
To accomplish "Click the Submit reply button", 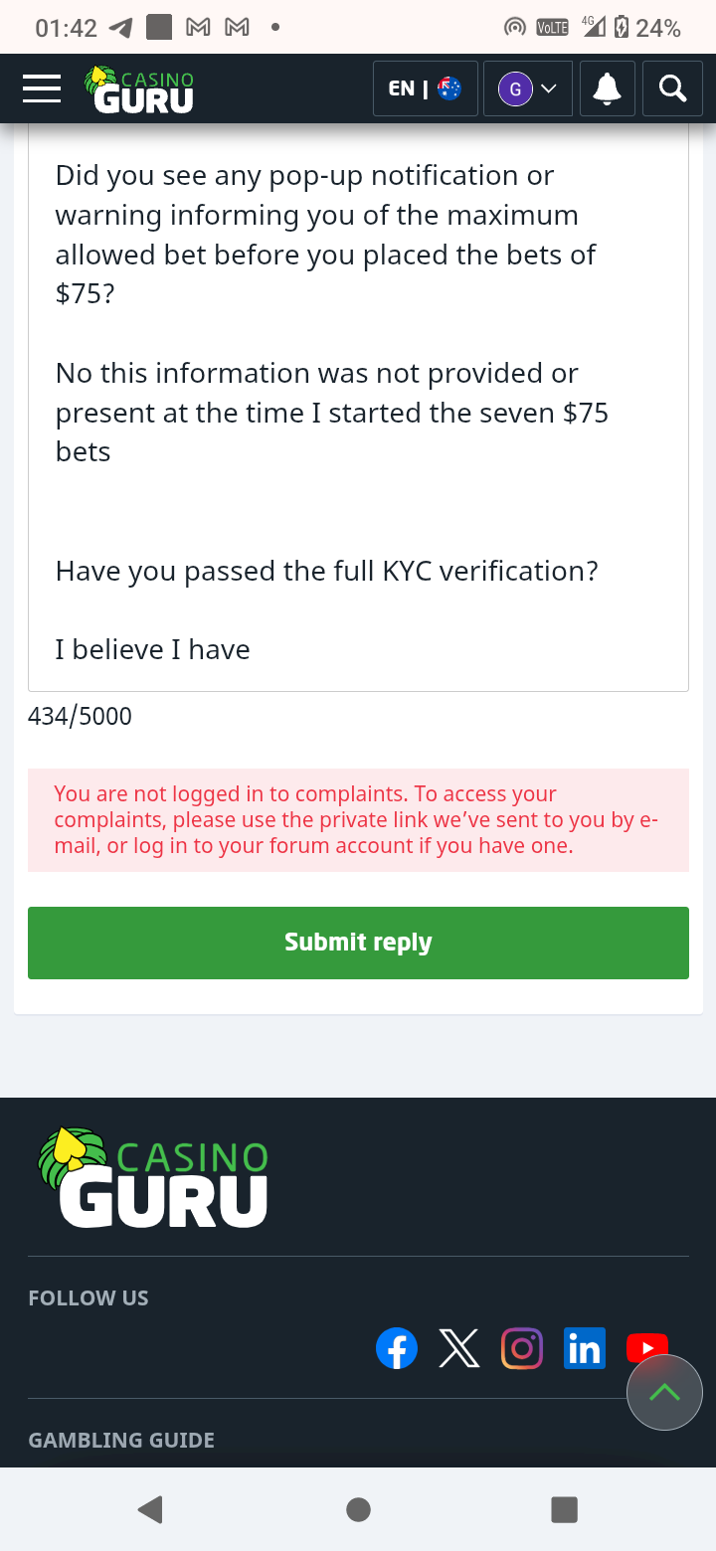I will pyautogui.click(x=358, y=943).
